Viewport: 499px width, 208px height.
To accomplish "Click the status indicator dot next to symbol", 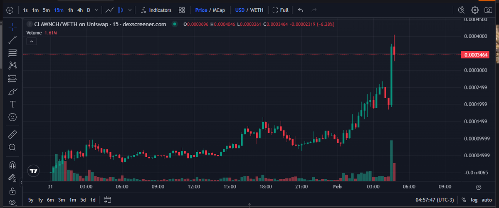I will tap(175, 24).
